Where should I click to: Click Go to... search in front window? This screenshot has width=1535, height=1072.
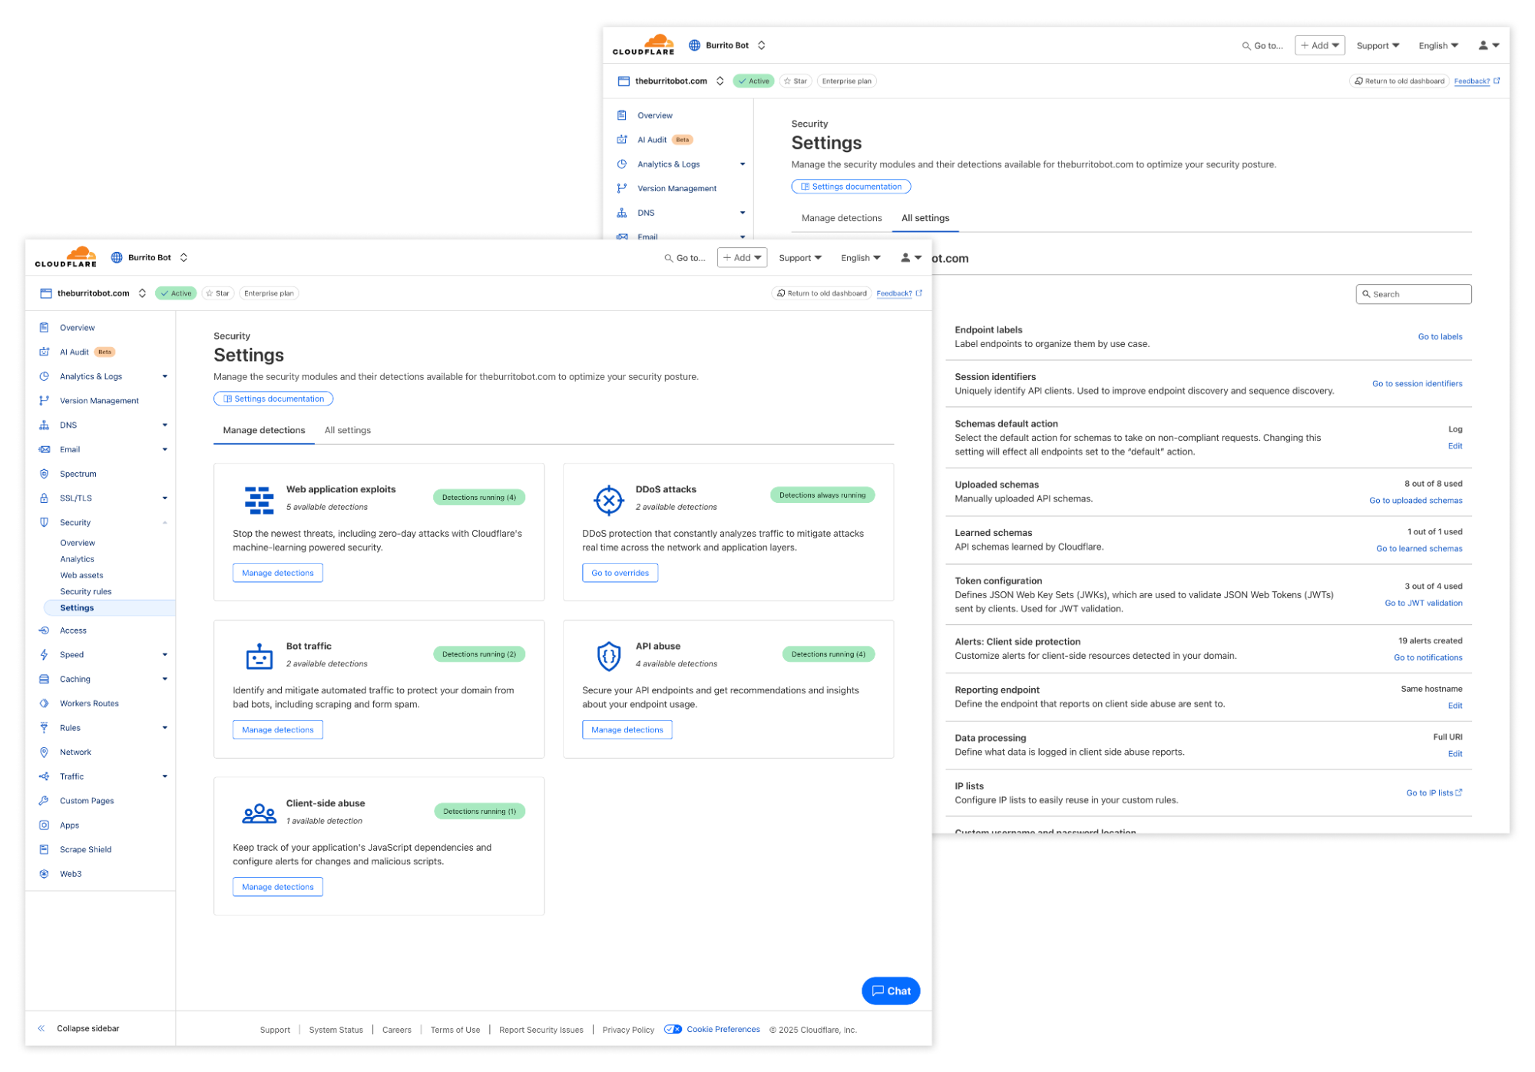(x=685, y=258)
